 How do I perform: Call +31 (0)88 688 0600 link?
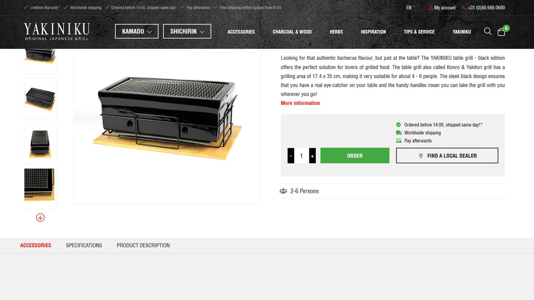pos(486,7)
